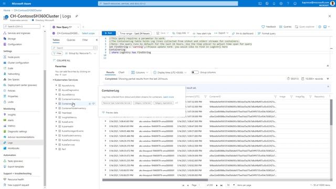The image size is (336, 189).
Task: Filter the Image column
Action: 291,97
